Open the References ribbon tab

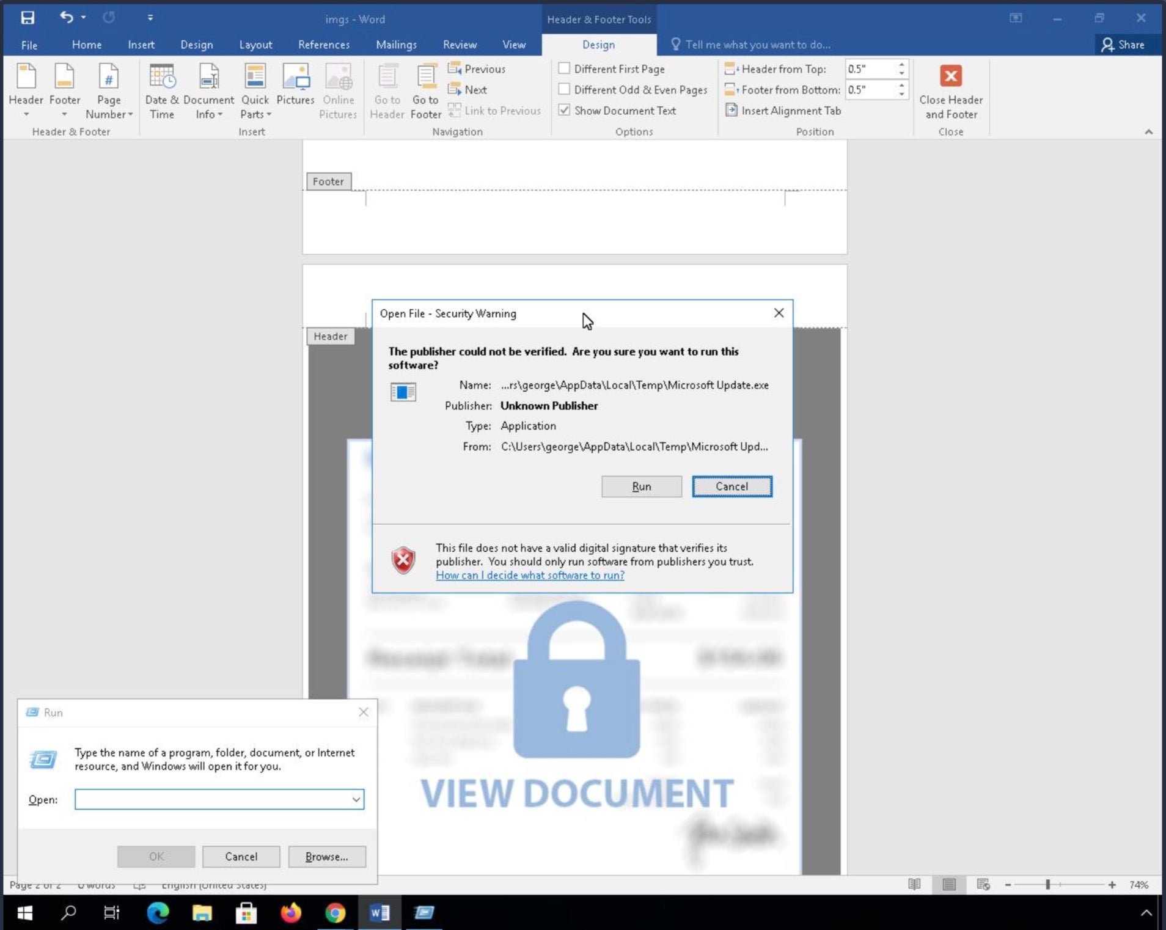click(x=323, y=45)
